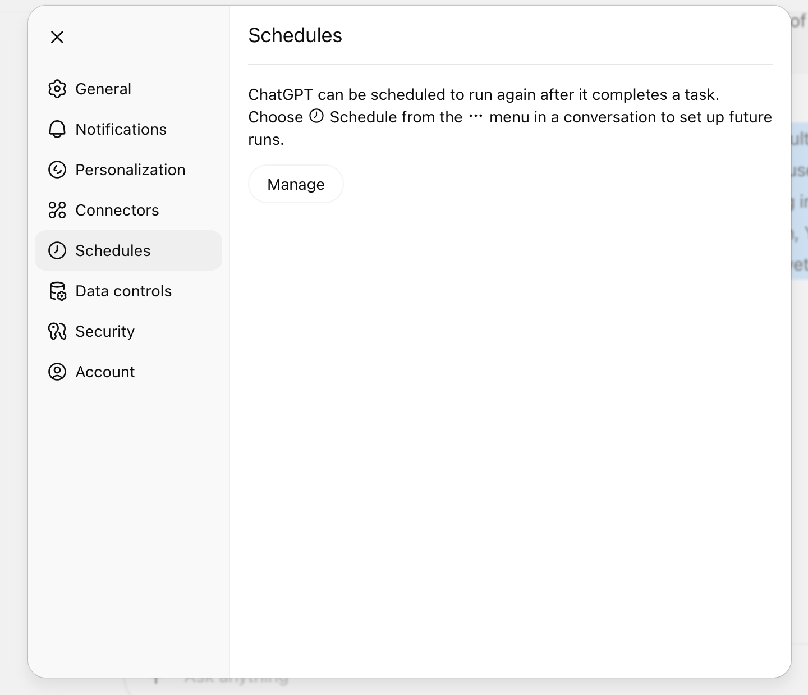Click the Account profile icon
This screenshot has width=808, height=695.
57,372
